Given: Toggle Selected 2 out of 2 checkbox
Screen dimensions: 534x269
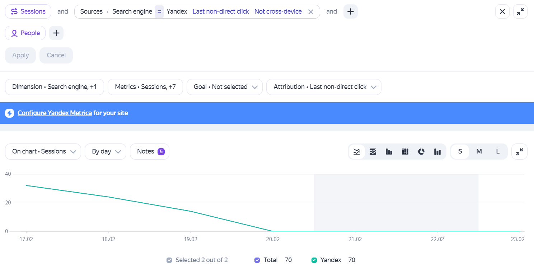Looking at the screenshot, I should pos(169,260).
